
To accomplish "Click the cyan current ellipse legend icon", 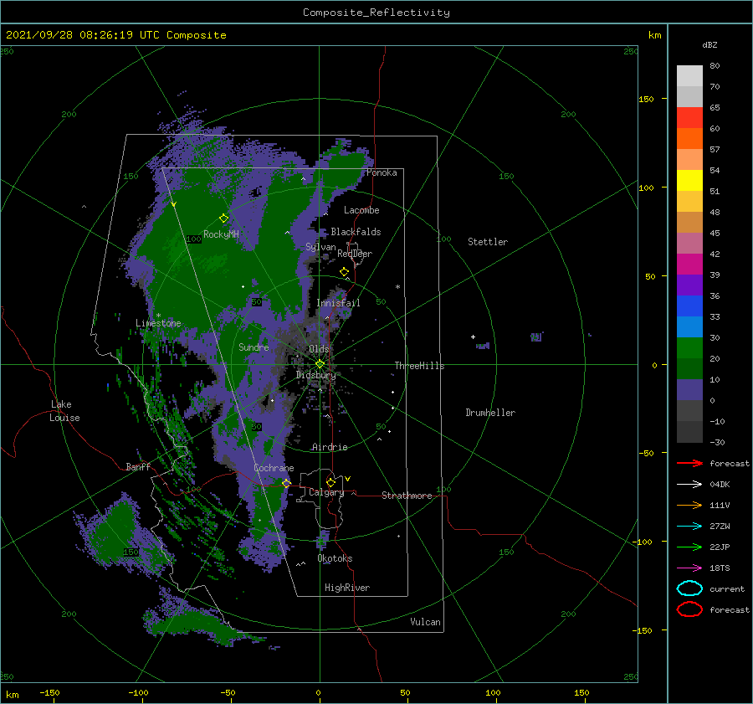I will 689,588.
